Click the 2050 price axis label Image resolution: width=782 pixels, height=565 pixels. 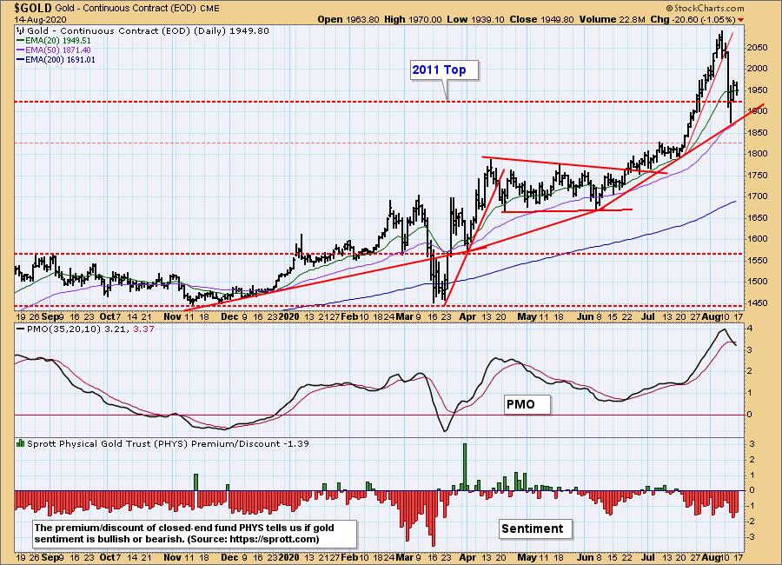tap(758, 48)
